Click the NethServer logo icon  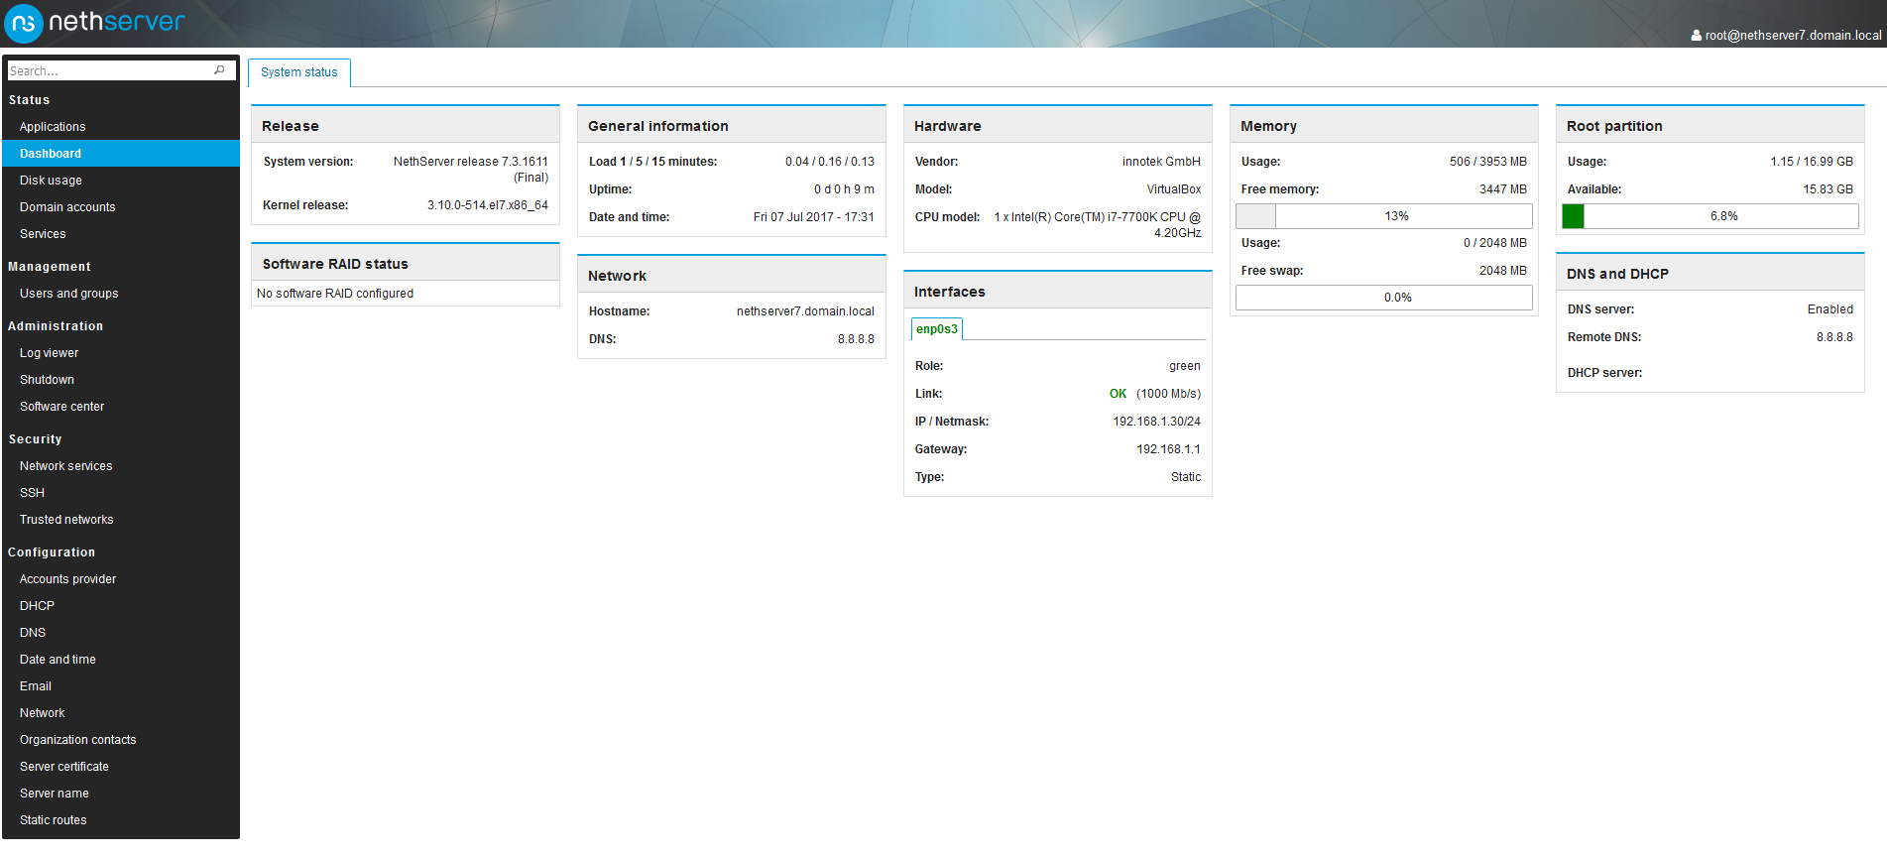(x=24, y=23)
